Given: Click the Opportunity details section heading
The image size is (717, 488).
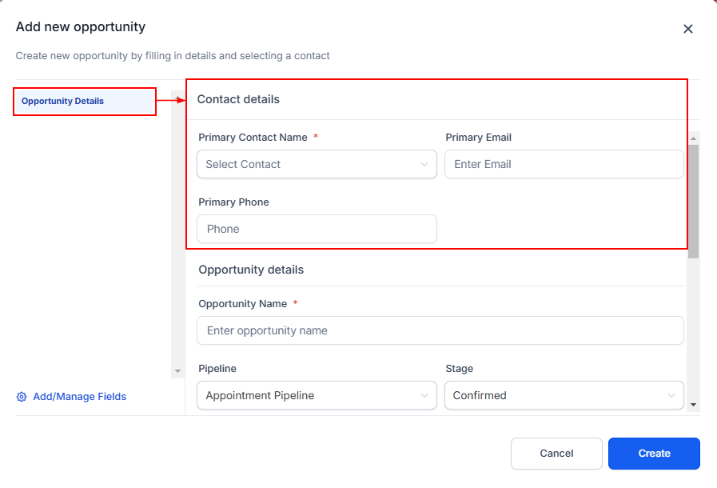Looking at the screenshot, I should tap(250, 270).
